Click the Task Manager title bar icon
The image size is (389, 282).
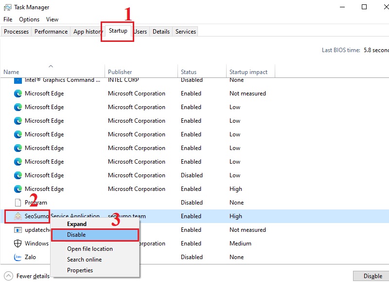tap(7, 7)
